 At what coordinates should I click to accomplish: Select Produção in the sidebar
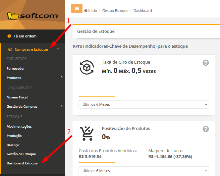click(x=14, y=136)
